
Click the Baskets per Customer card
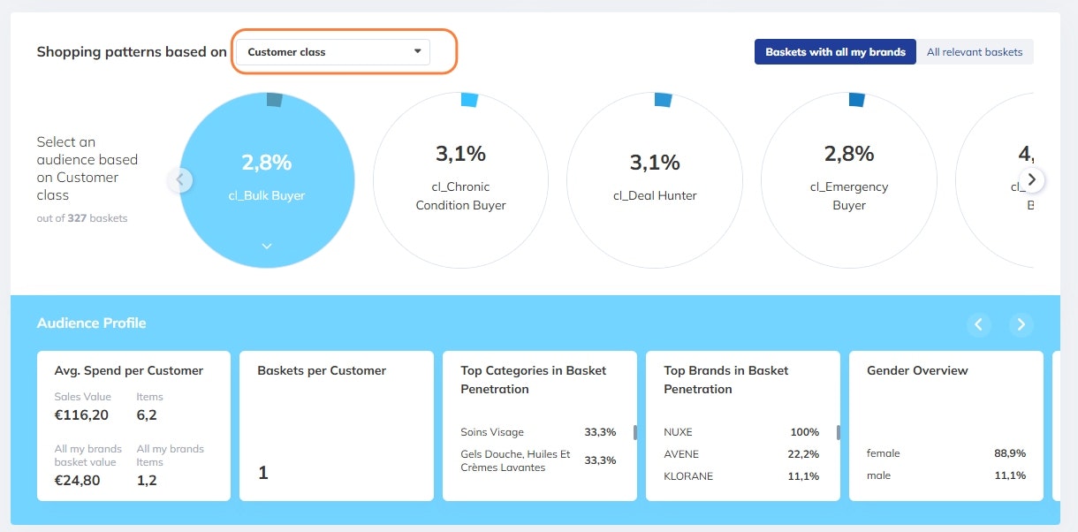pyautogui.click(x=337, y=426)
